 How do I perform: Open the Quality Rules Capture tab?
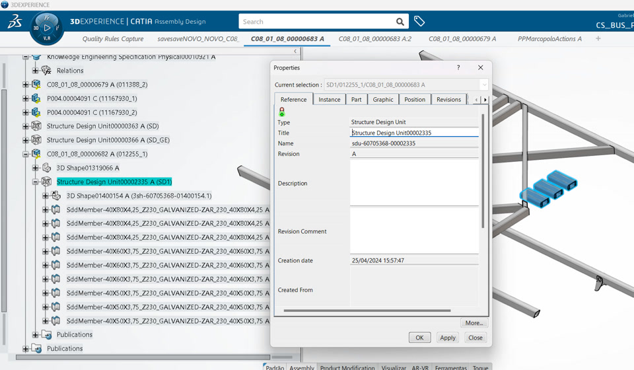pos(113,39)
